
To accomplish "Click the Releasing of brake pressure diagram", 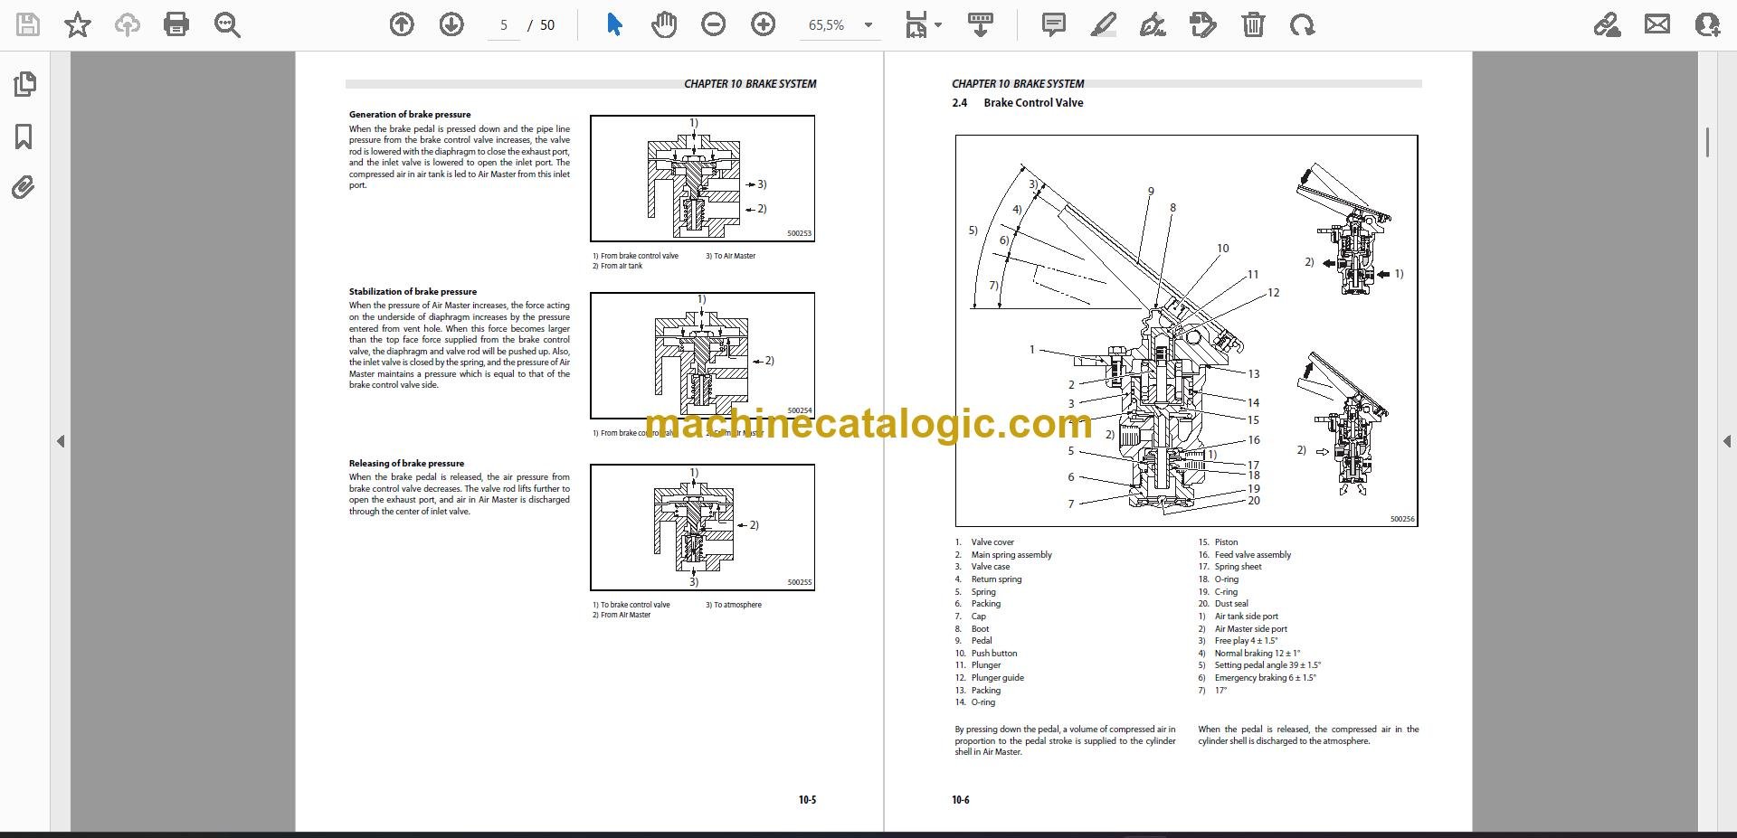I will point(702,528).
